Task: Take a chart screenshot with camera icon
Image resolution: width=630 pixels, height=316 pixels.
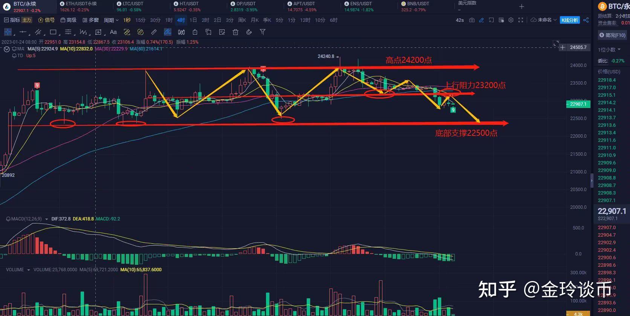Action: pyautogui.click(x=472, y=20)
